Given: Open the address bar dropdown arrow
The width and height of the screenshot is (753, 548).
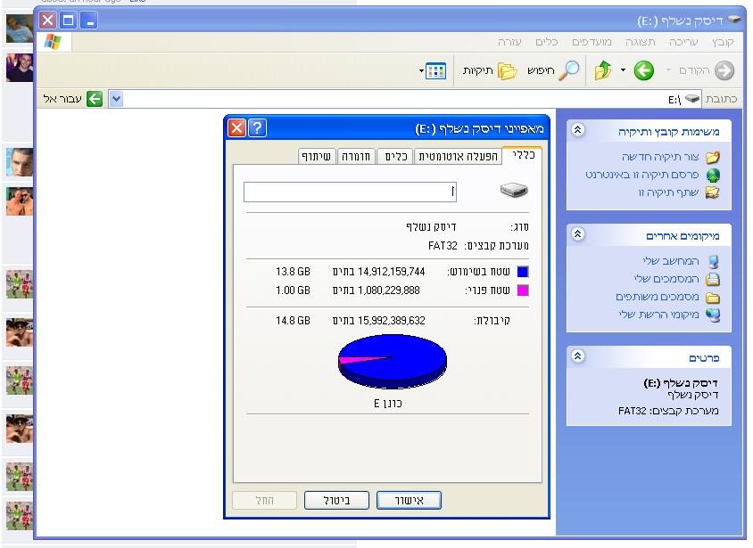Looking at the screenshot, I should (115, 99).
